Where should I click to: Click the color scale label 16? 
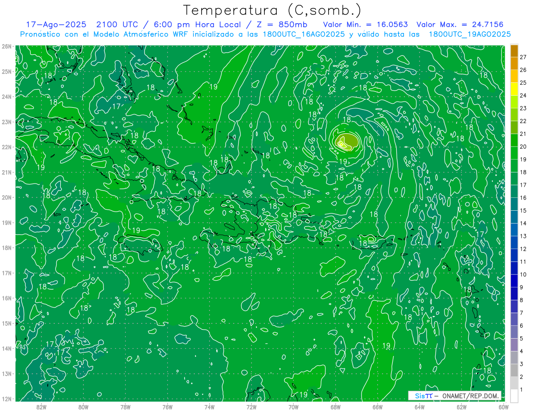[523, 198]
